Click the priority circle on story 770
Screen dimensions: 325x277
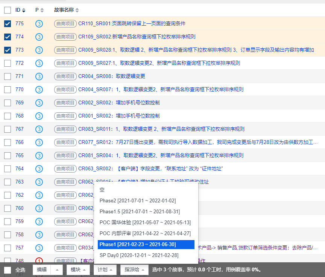39,90
